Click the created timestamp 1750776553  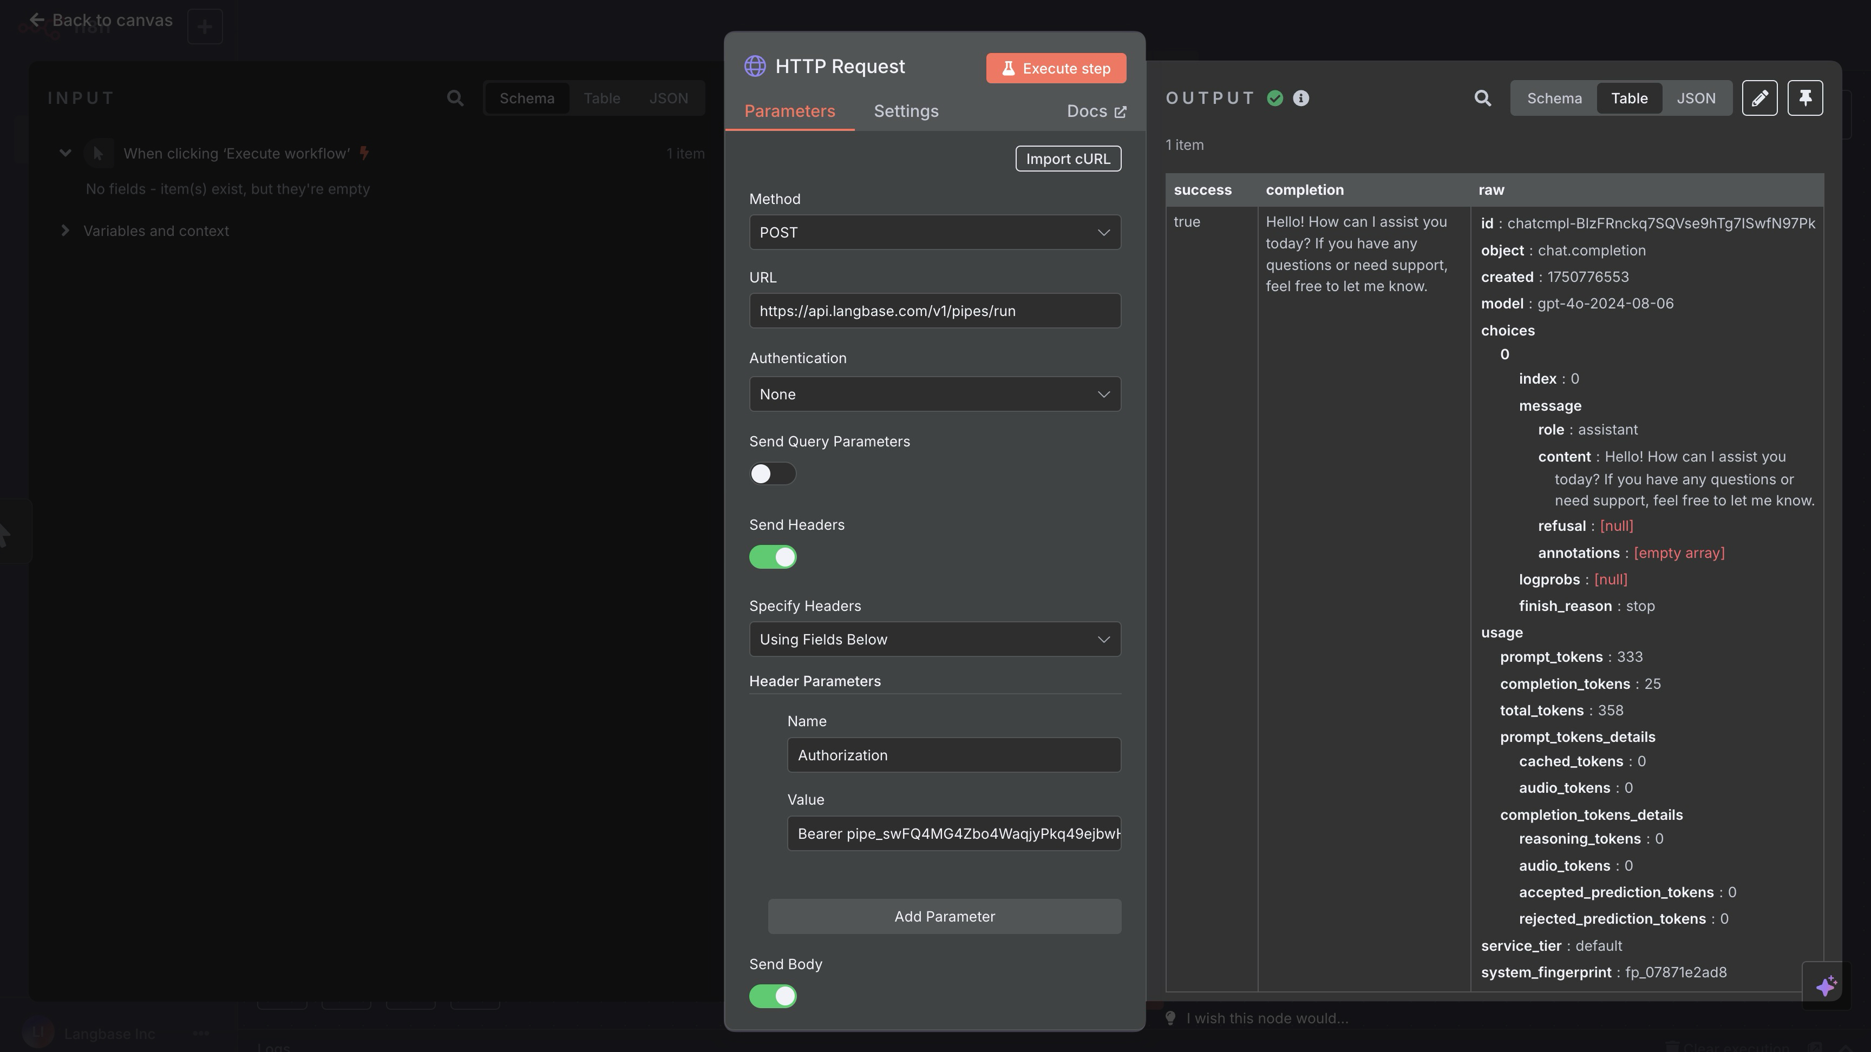[1588, 277]
